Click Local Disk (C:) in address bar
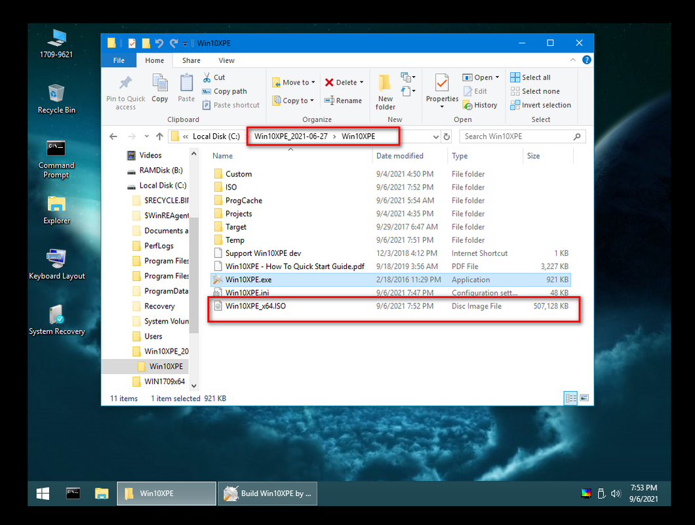The image size is (695, 525). pos(216,136)
